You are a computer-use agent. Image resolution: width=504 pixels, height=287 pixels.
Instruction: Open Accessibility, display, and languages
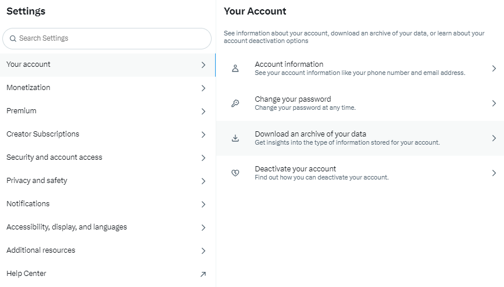pos(66,227)
